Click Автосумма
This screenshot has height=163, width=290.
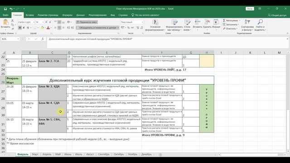231,20
